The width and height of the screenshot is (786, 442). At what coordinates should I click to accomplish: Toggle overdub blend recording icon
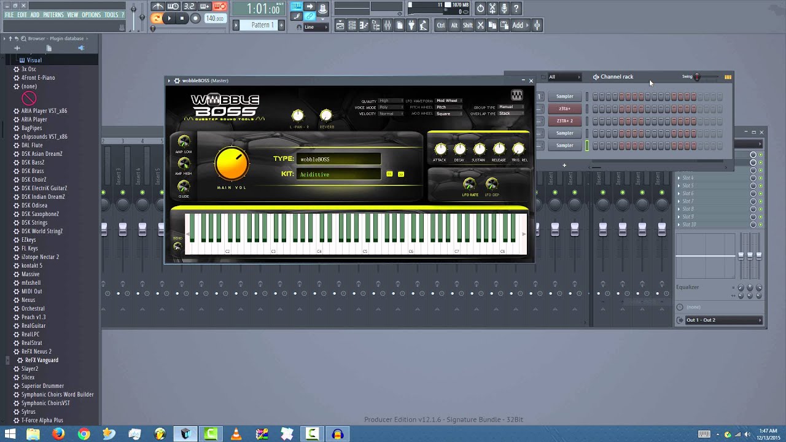204,7
